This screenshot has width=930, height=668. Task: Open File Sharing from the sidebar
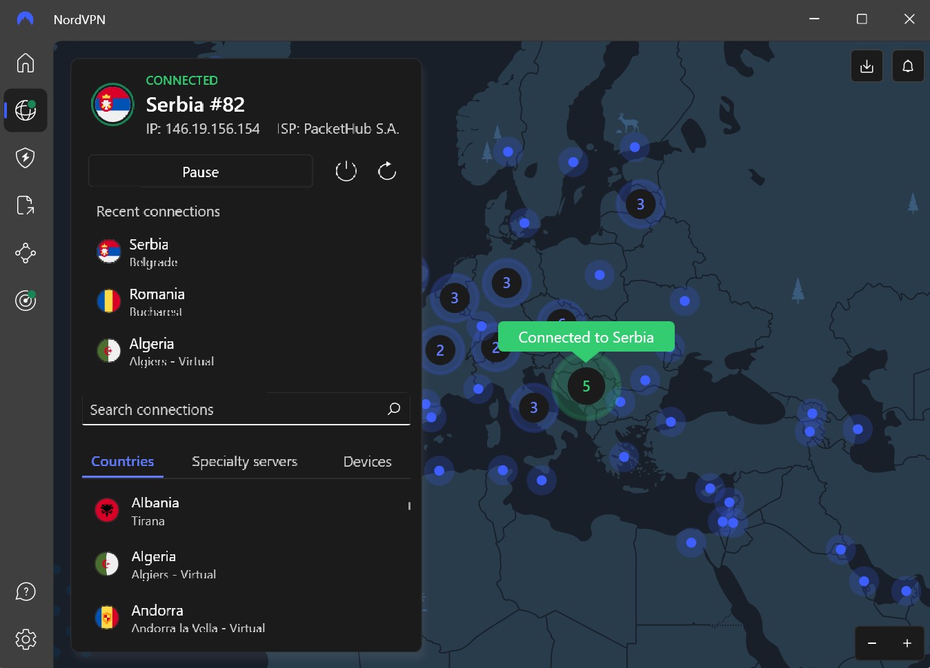[25, 205]
